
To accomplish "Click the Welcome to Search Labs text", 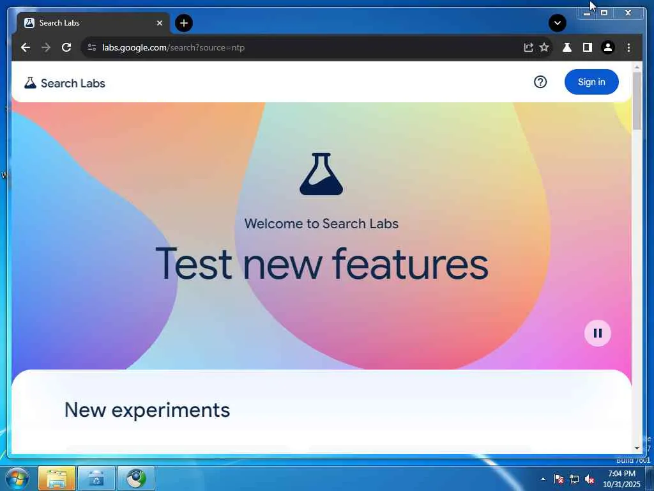I will (x=322, y=224).
